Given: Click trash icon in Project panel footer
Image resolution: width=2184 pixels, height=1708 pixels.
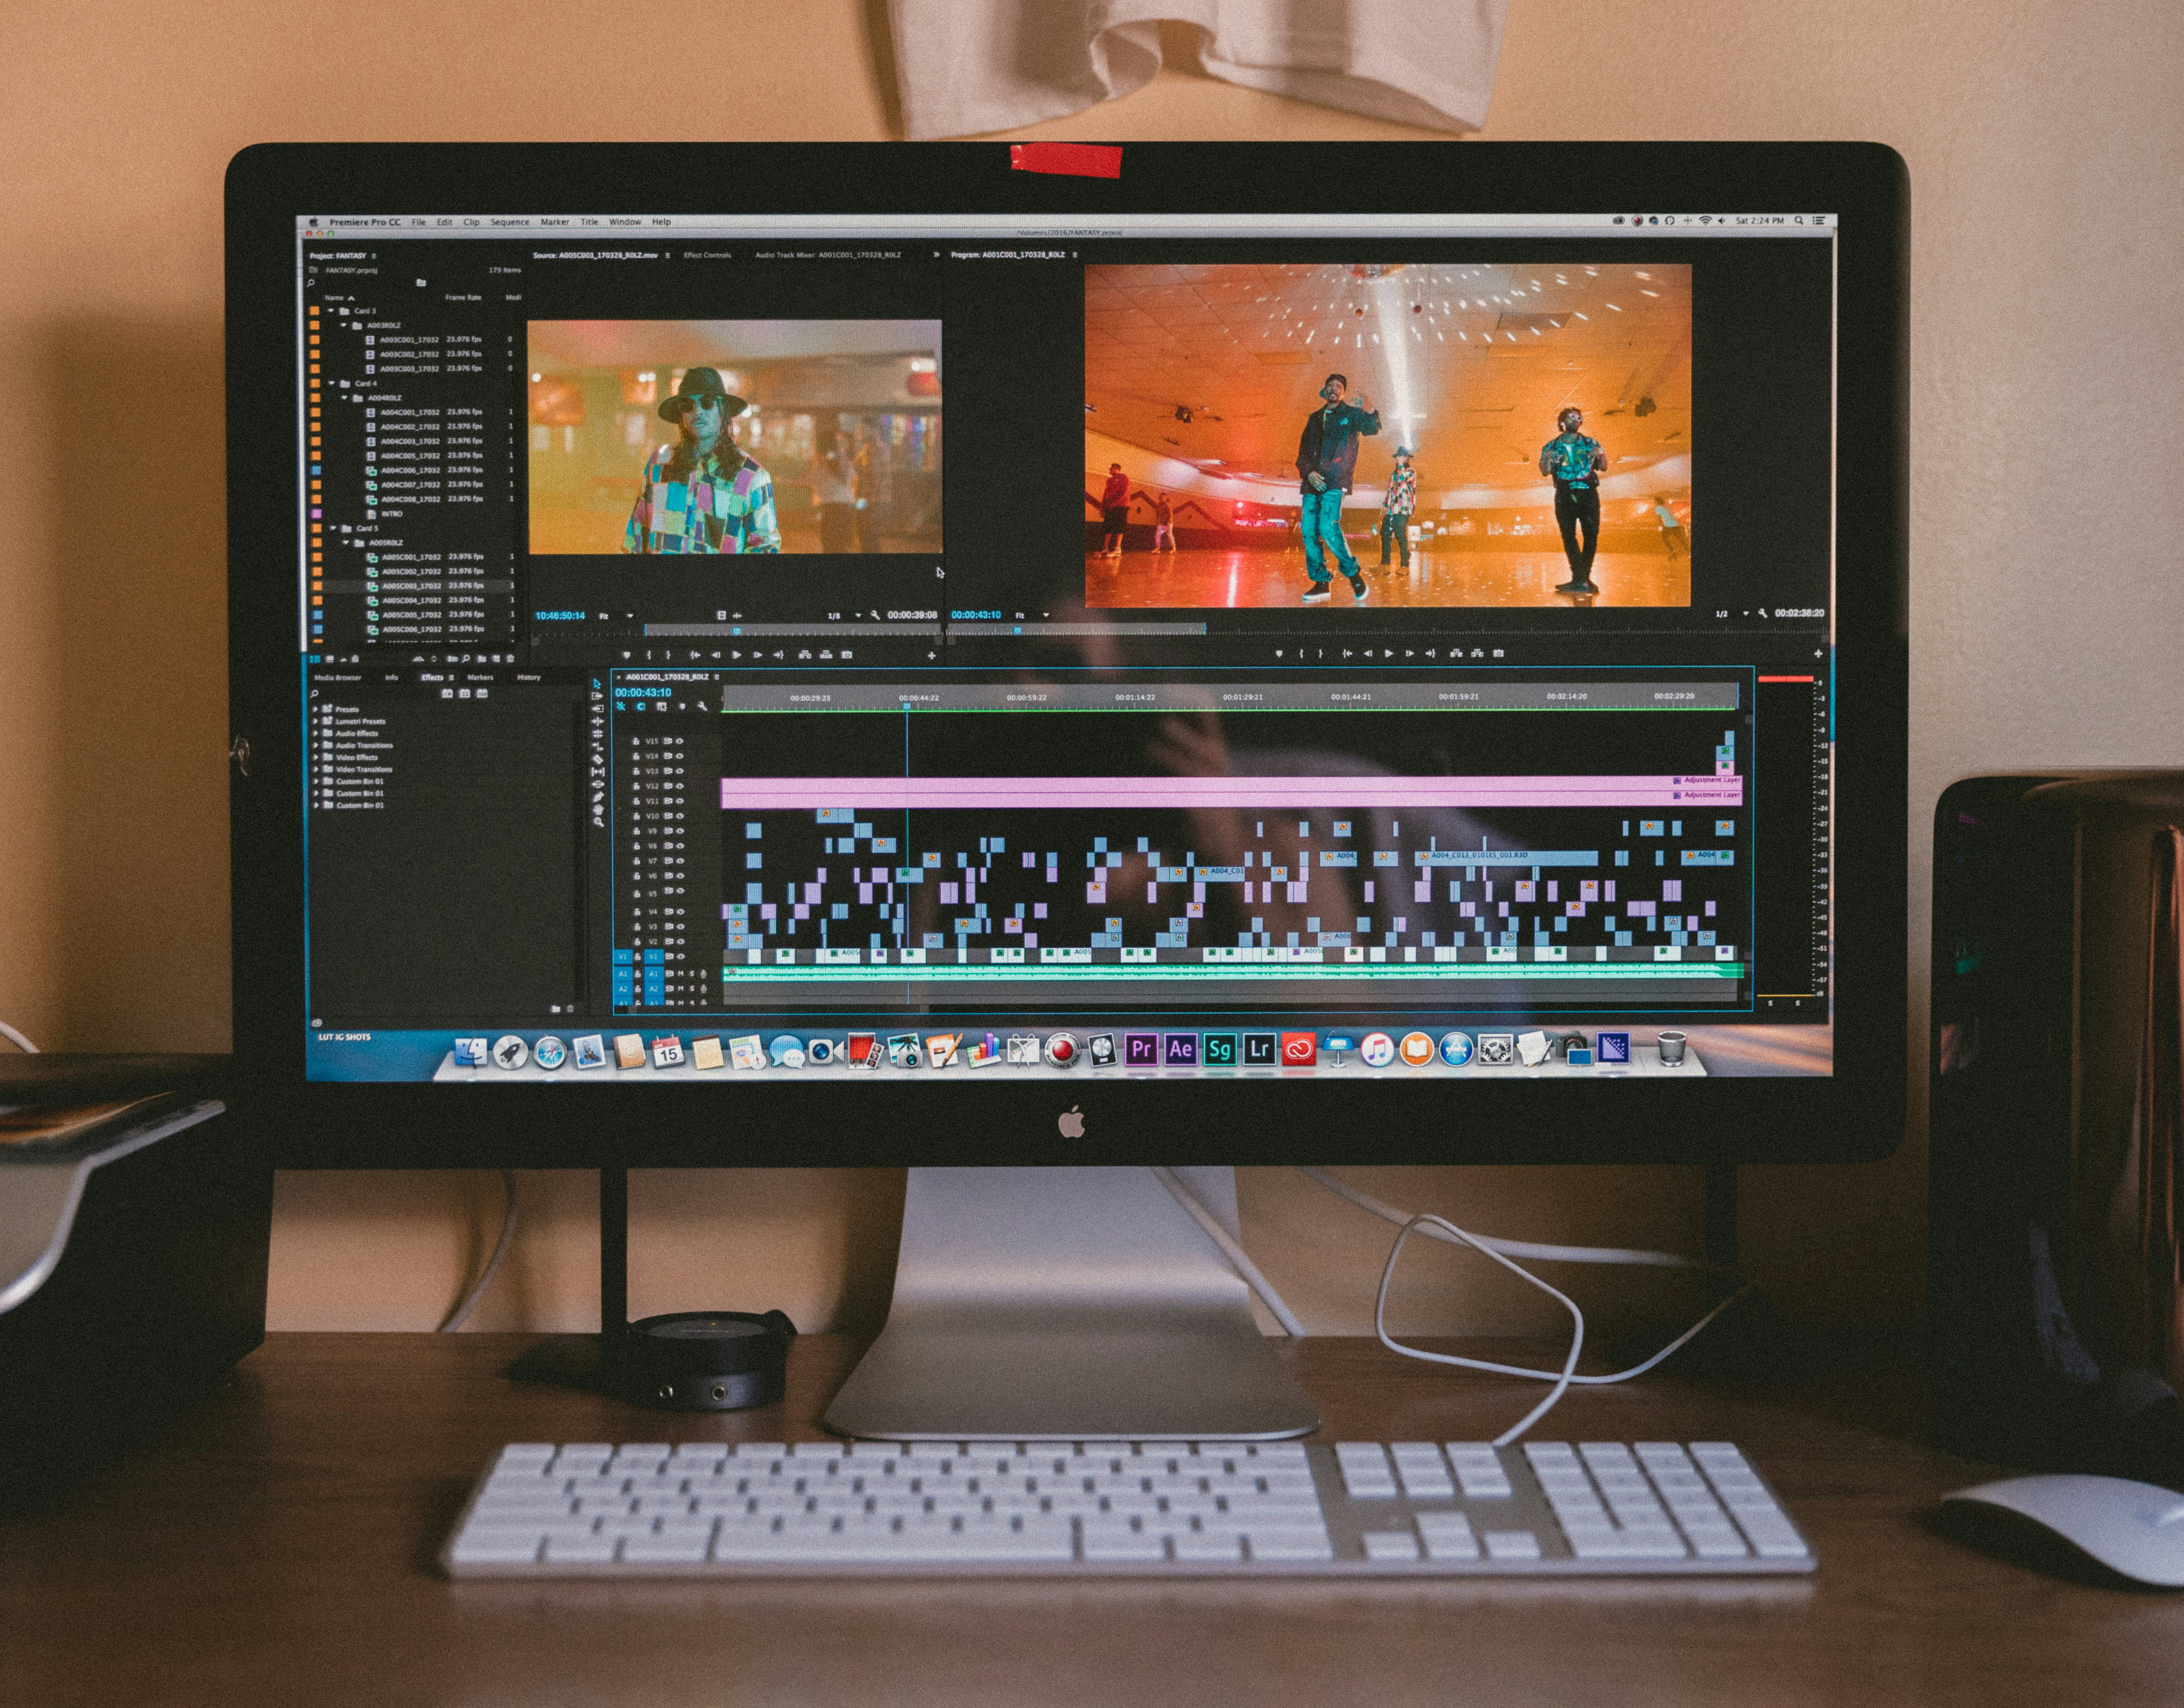Looking at the screenshot, I should pyautogui.click(x=510, y=659).
